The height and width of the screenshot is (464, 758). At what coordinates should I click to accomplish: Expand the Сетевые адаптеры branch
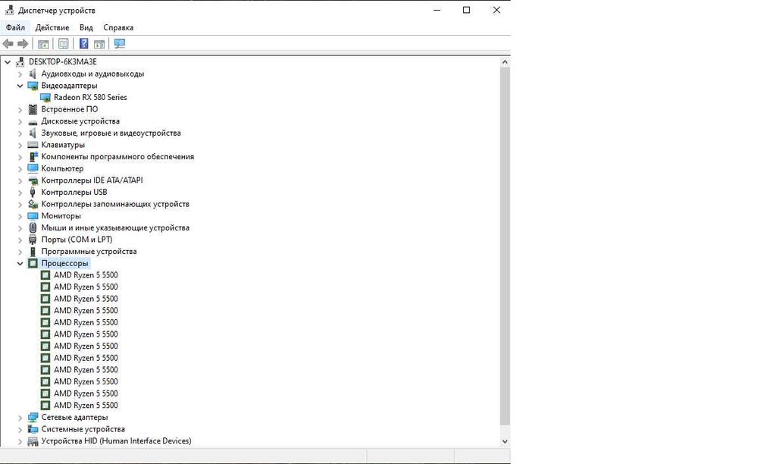[20, 417]
